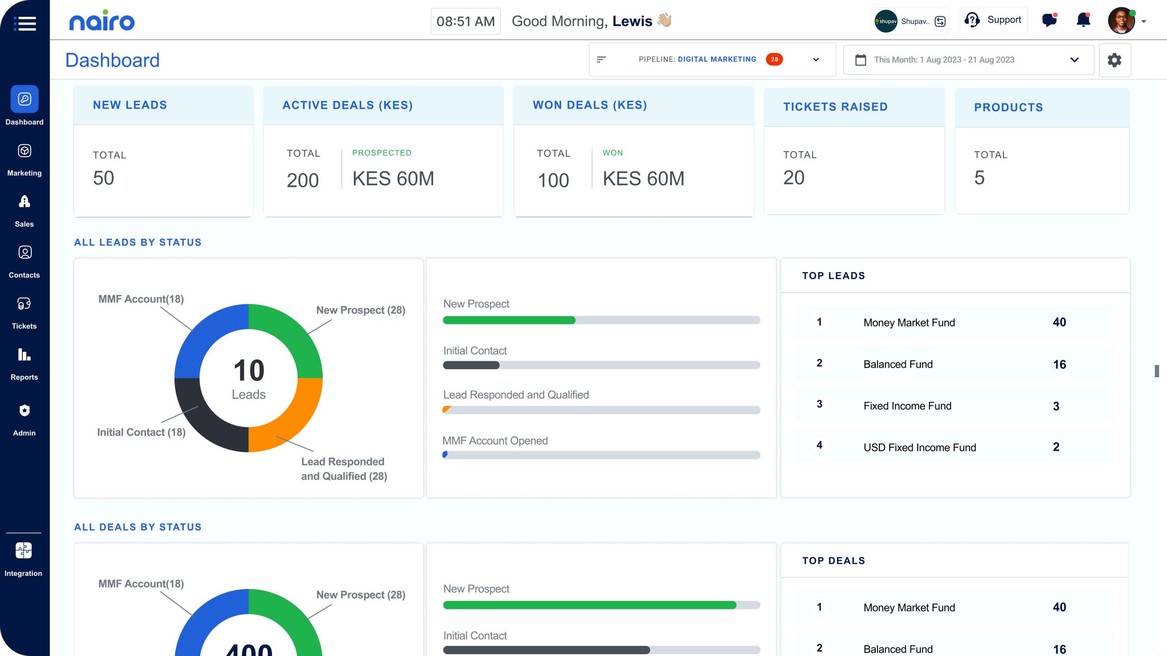Click the '10 Leads' donut center

[x=248, y=379]
